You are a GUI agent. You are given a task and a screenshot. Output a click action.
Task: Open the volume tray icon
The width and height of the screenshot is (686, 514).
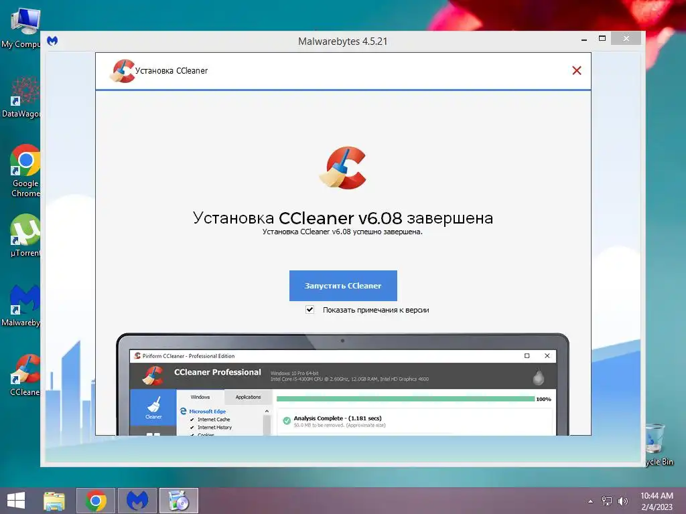click(622, 501)
